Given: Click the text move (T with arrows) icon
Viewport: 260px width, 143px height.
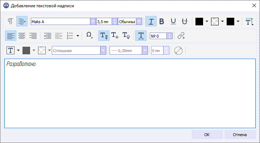Looking at the screenshot, I should click(115, 35).
